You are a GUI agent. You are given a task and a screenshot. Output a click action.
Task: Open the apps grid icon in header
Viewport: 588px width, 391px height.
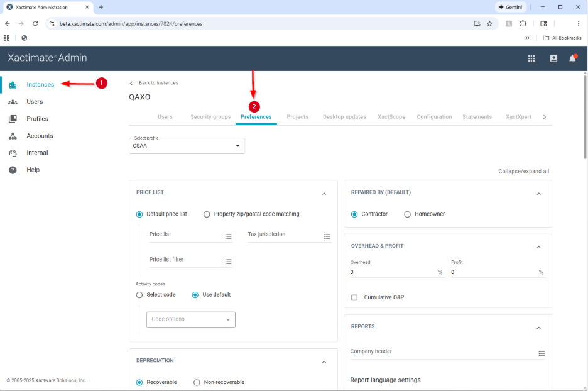pyautogui.click(x=531, y=58)
